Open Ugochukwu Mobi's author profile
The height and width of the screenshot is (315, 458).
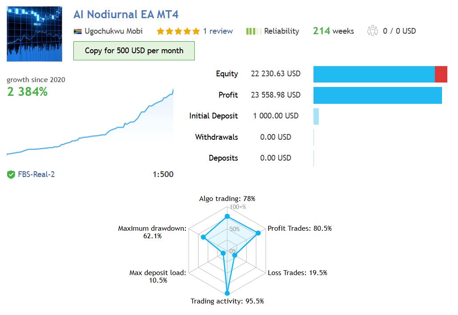[x=113, y=31]
